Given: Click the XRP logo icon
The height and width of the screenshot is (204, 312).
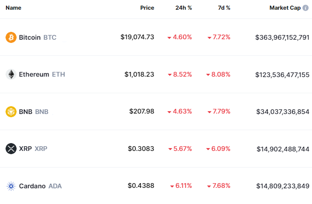Looking at the screenshot, I should [11, 149].
